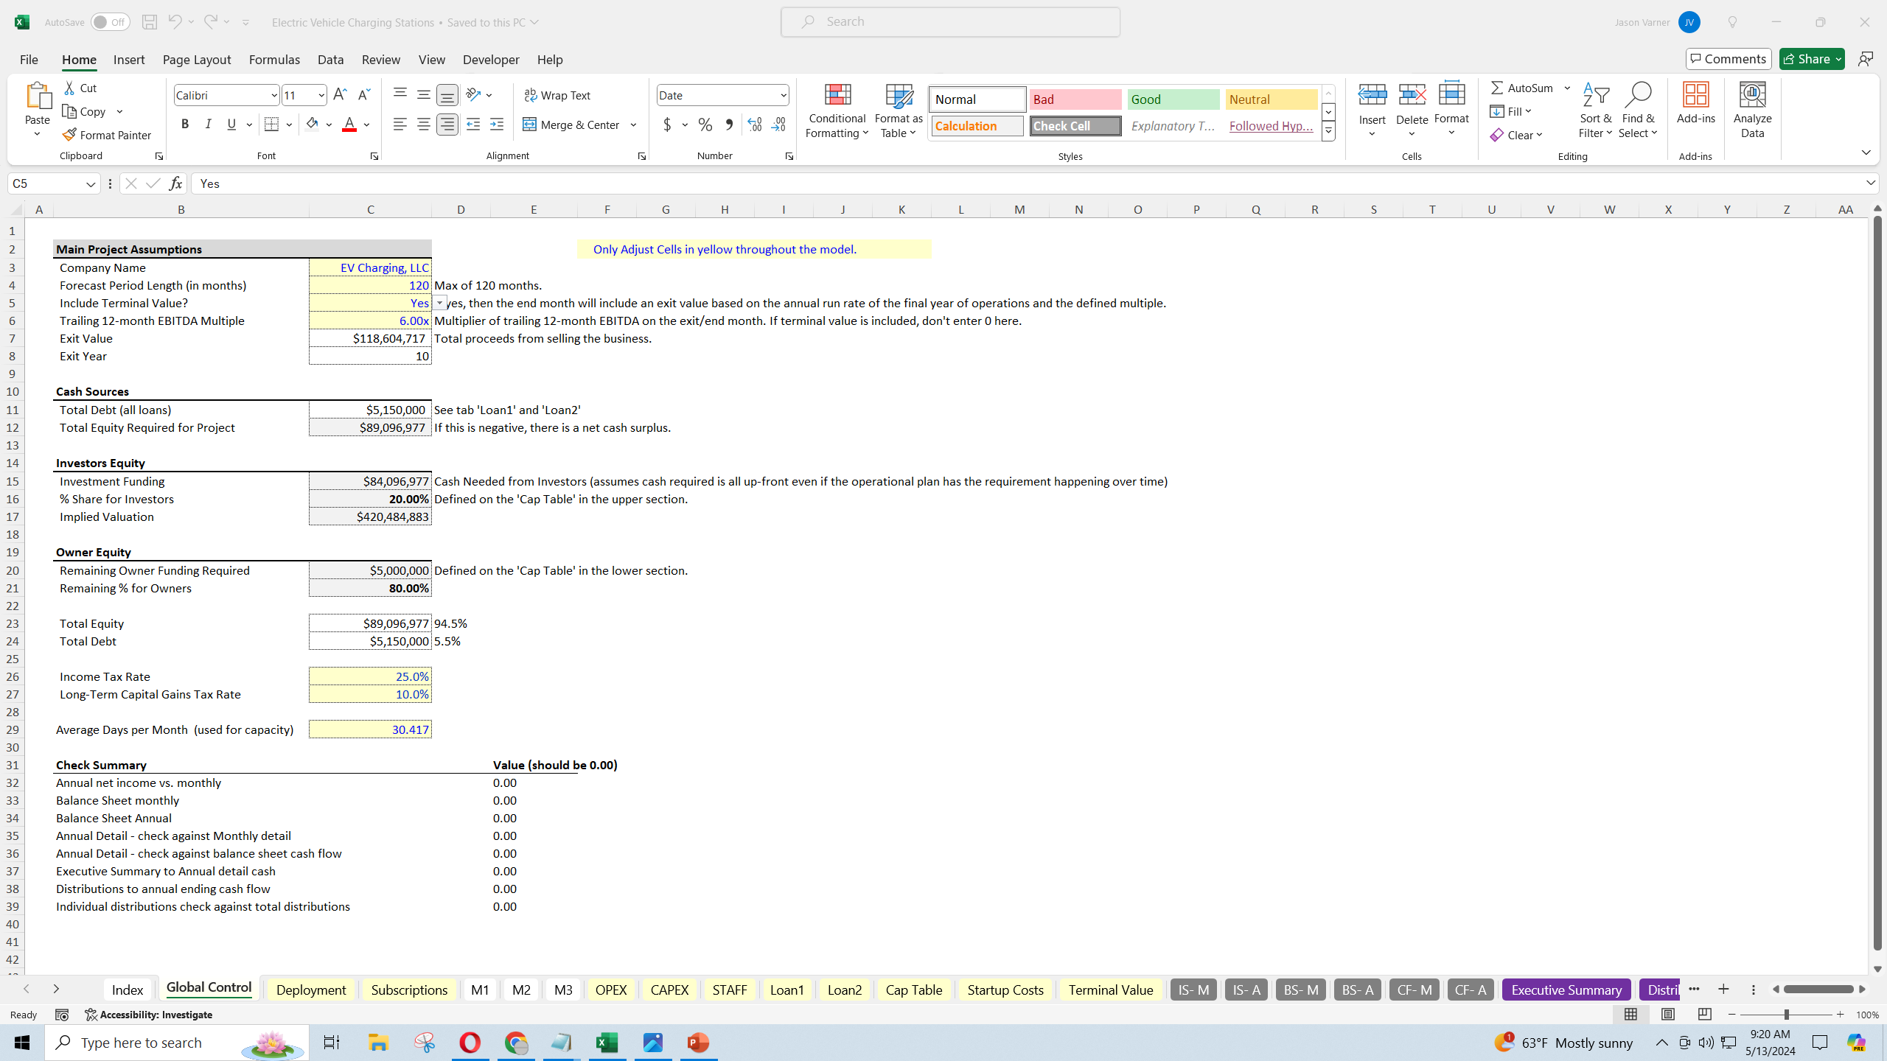Toggle Align Right alignment
Viewport: 1887px width, 1061px height.
coord(447,125)
